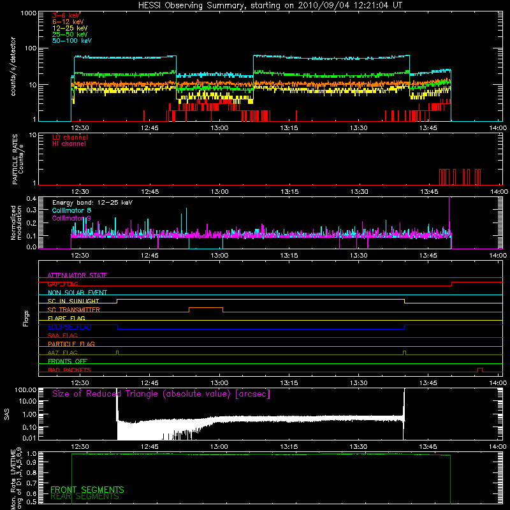This screenshot has height=510, width=510.
Task: Click the 'SAS' axis label
Action: [7, 414]
